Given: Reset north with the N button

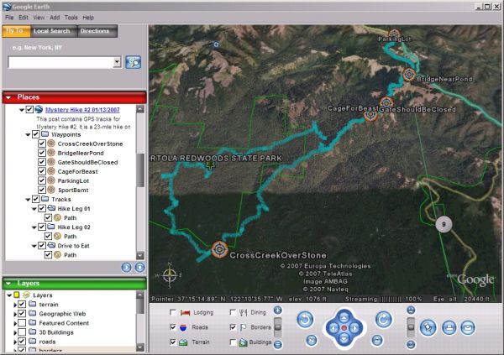Looking at the screenshot, I should (x=311, y=340).
